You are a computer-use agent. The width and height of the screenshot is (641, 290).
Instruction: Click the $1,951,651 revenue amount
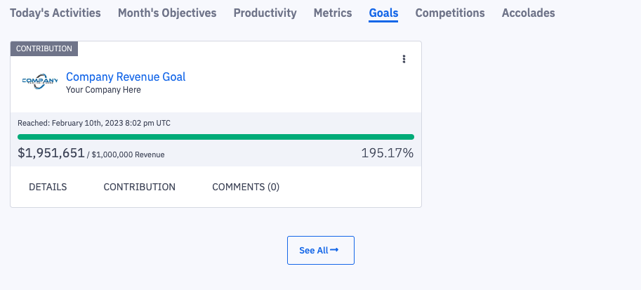[x=51, y=153]
